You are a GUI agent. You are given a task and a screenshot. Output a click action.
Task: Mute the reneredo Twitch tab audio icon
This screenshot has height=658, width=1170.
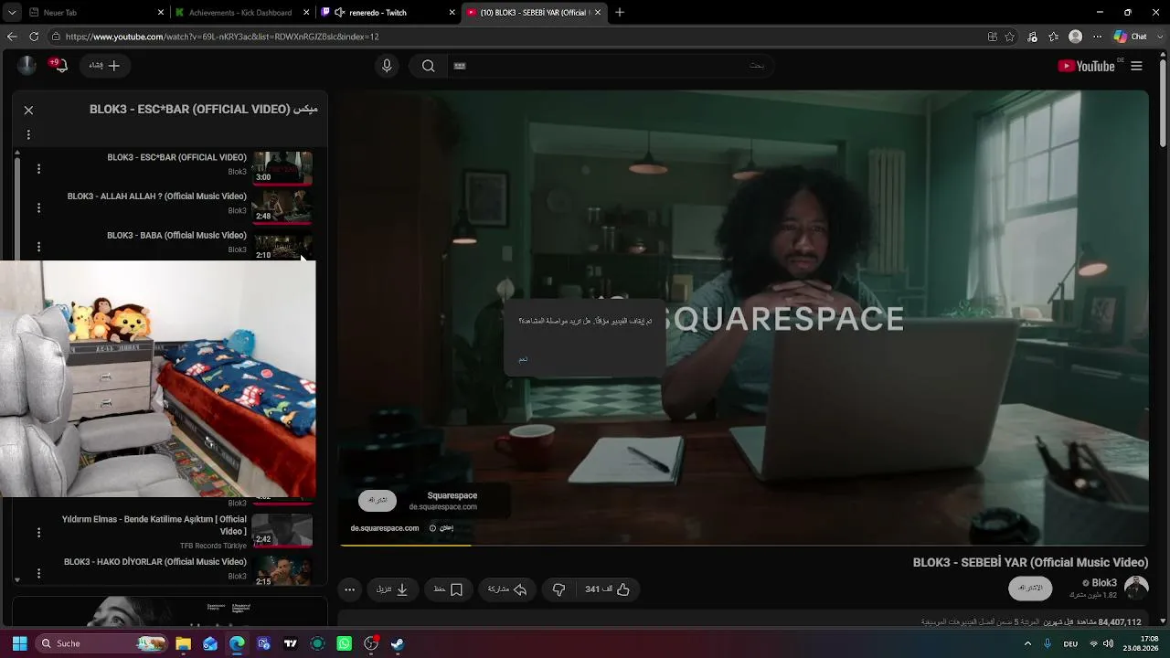tap(340, 13)
